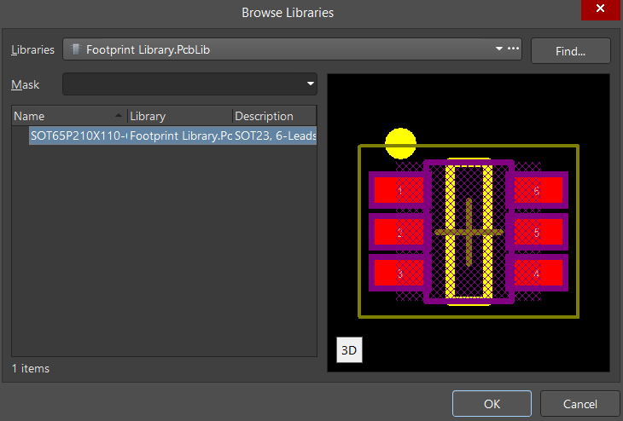Click the OK button

492,404
